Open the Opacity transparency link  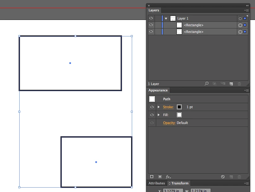click(169, 123)
